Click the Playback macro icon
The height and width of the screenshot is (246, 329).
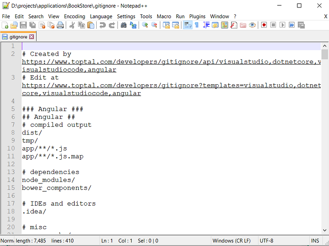[x=283, y=25]
